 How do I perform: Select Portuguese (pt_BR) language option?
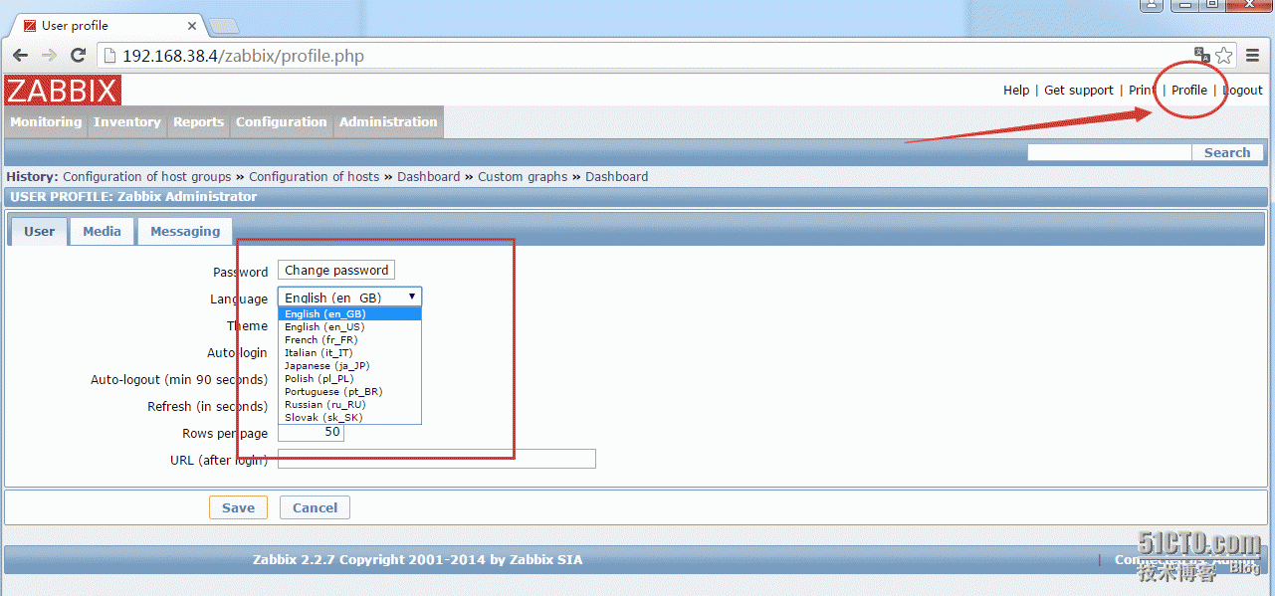pyautogui.click(x=349, y=391)
